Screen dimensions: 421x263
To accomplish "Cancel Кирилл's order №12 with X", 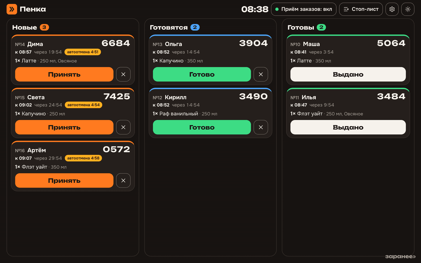I will click(261, 127).
